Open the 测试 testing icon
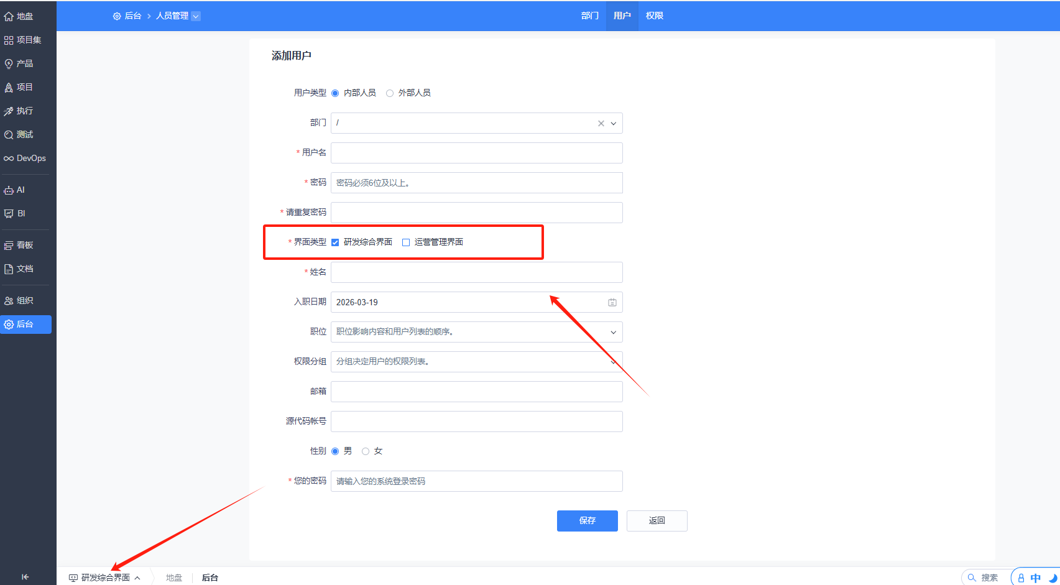Viewport: 1060px width, 585px height. pyautogui.click(x=9, y=135)
